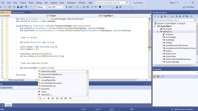This screenshot has height=111, width=198.
Task: Open the Debug menu
Action: (39, 2)
